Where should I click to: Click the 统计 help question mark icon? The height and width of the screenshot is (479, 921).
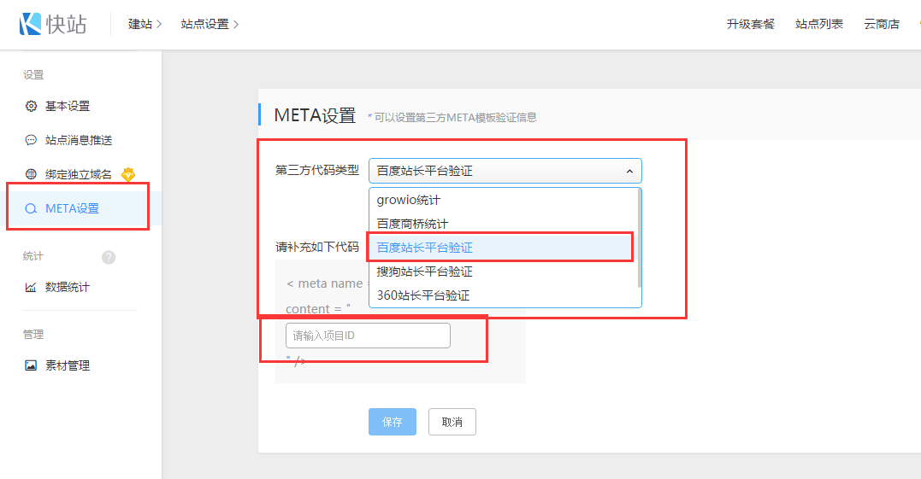[x=109, y=257]
